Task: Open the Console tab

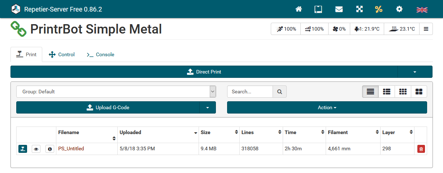Action: pyautogui.click(x=100, y=54)
